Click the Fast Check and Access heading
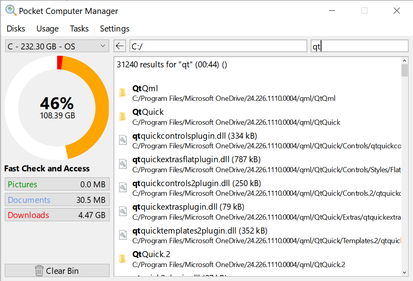Viewport: 413px width, 281px height. tap(47, 168)
